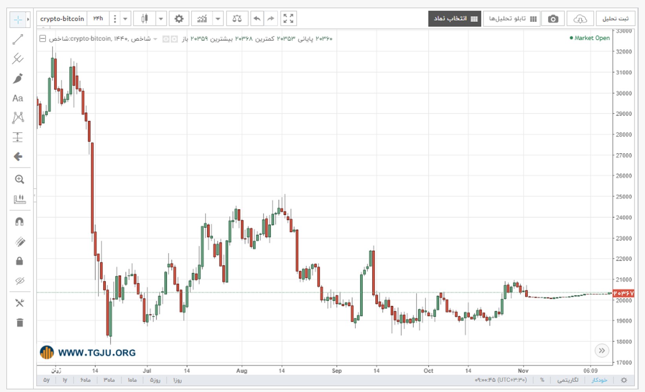Open candlestick chart style selector
The width and height of the screenshot is (645, 392).
coord(144,18)
